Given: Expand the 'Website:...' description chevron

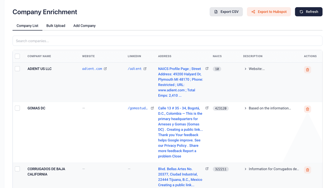Looking at the screenshot, I should tap(245, 69).
